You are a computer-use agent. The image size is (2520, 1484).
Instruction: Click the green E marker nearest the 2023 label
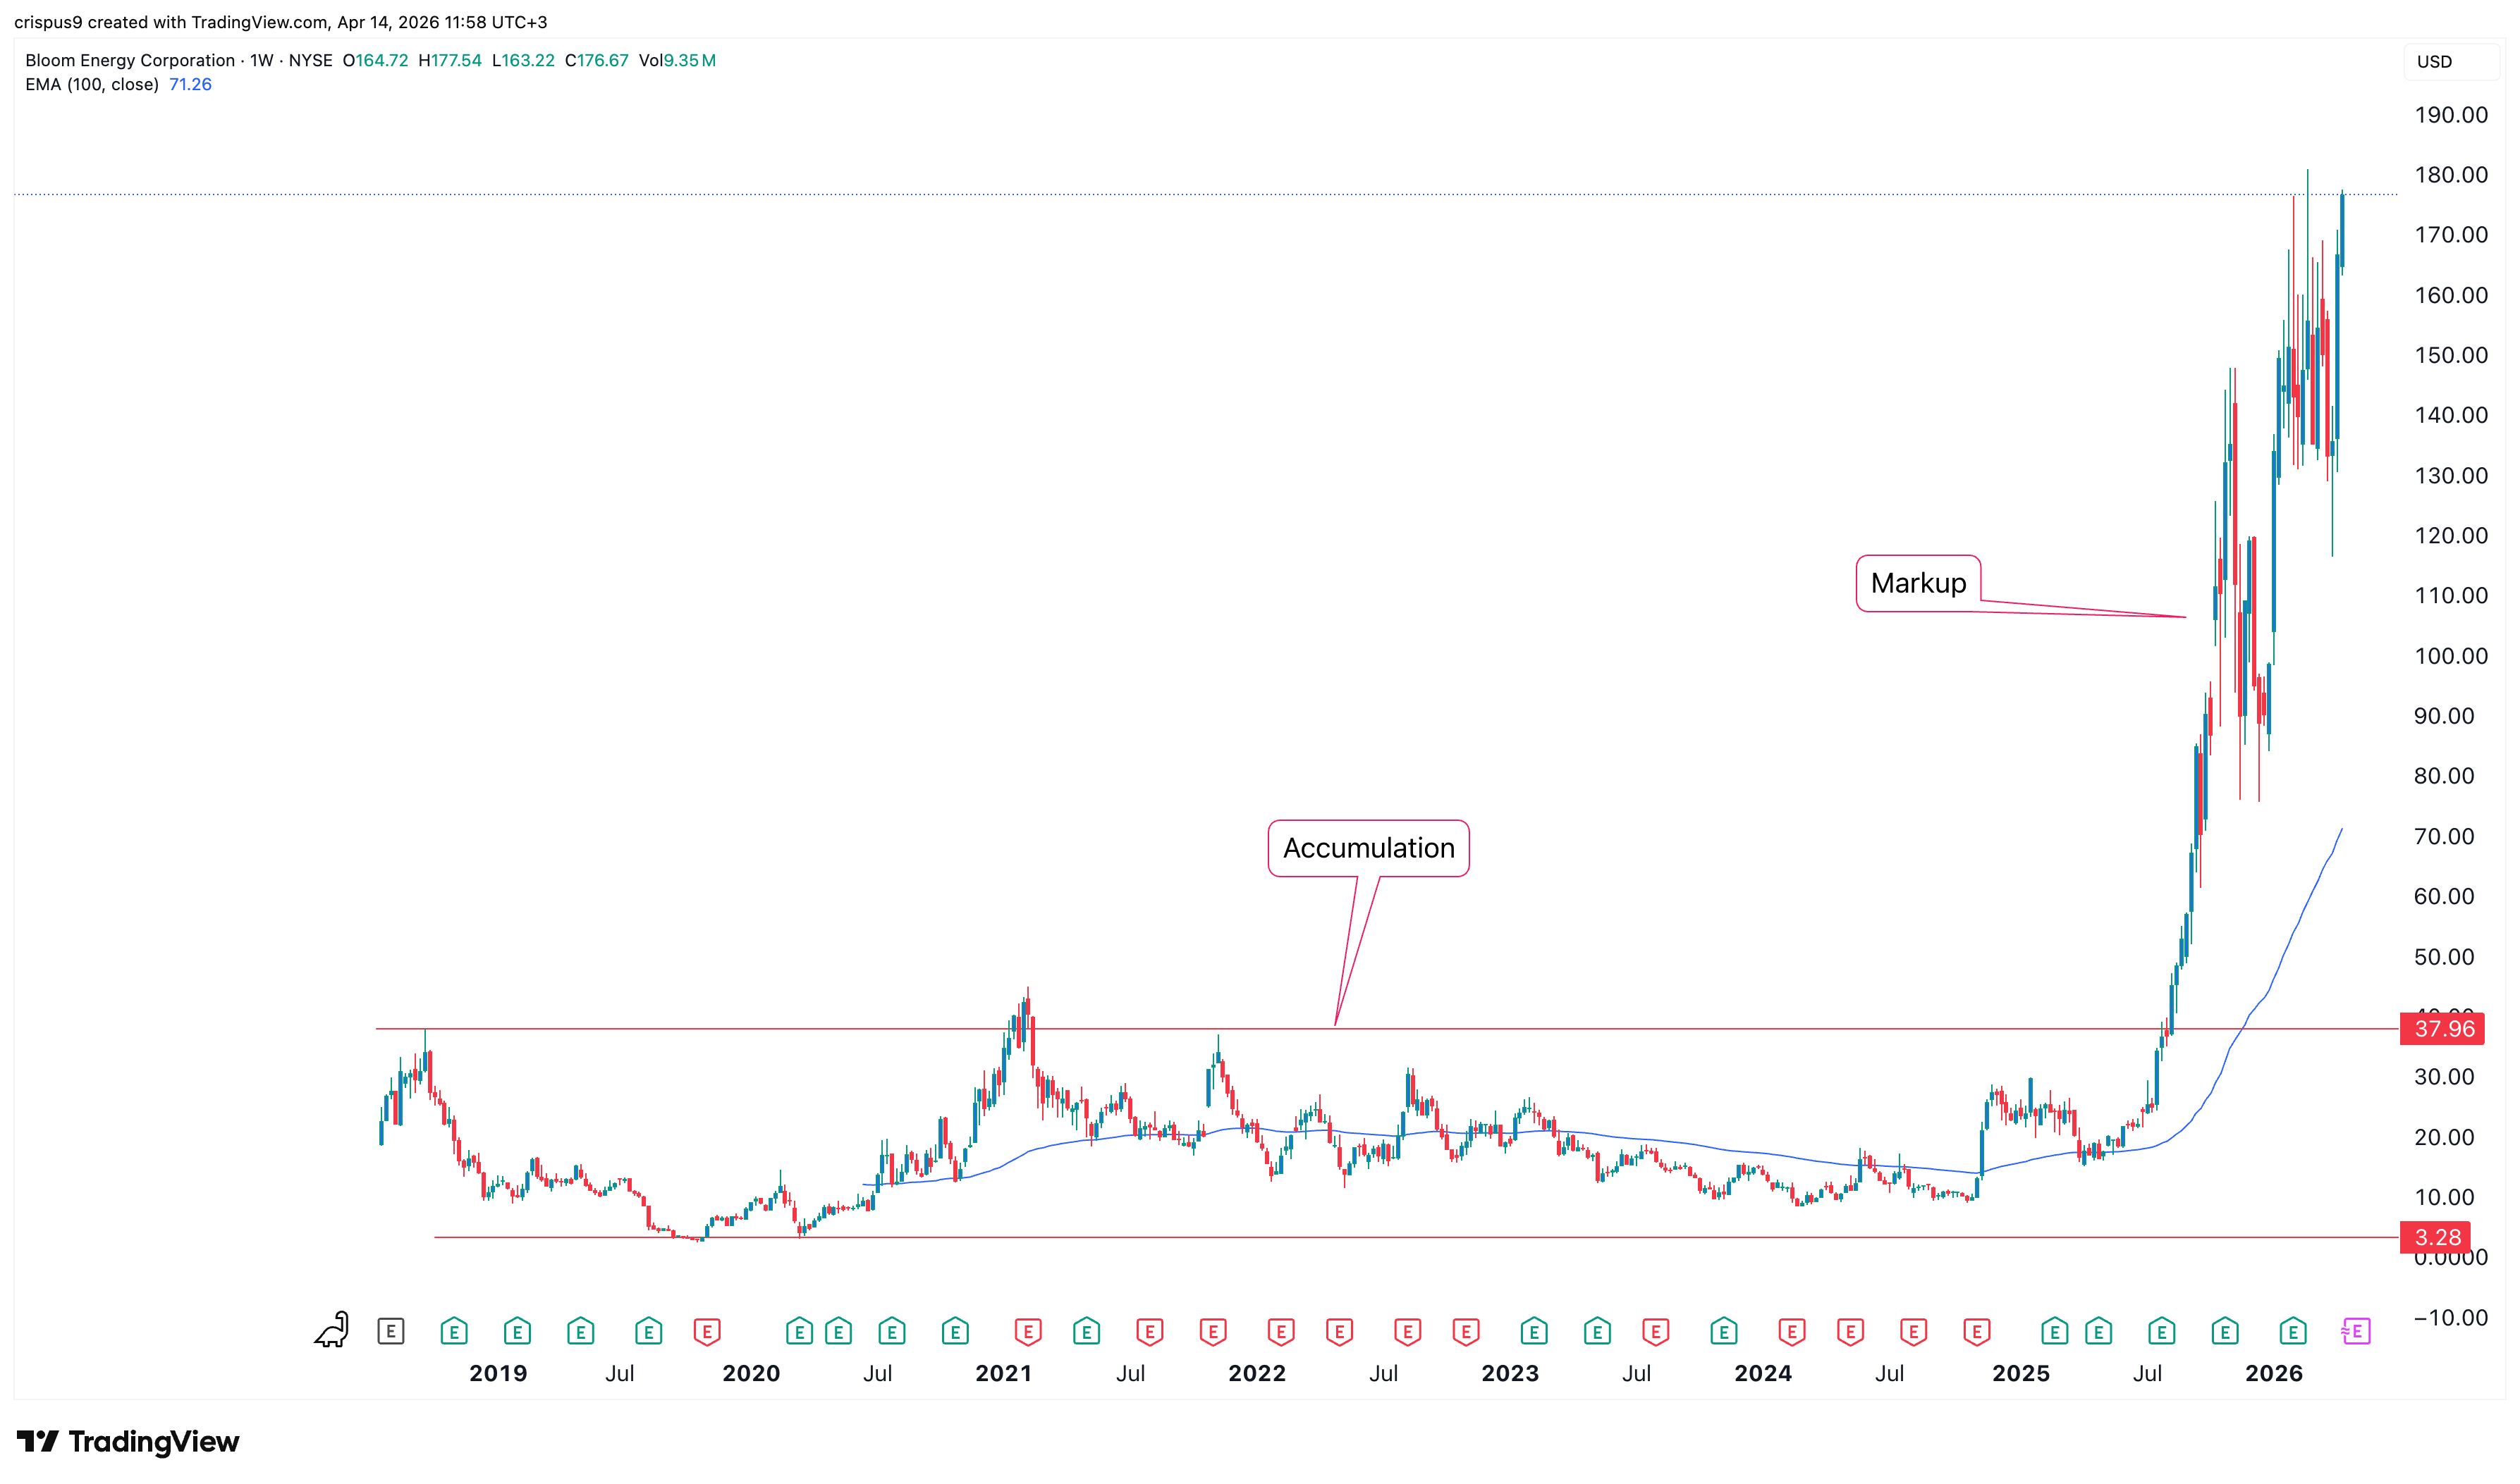click(1534, 1331)
